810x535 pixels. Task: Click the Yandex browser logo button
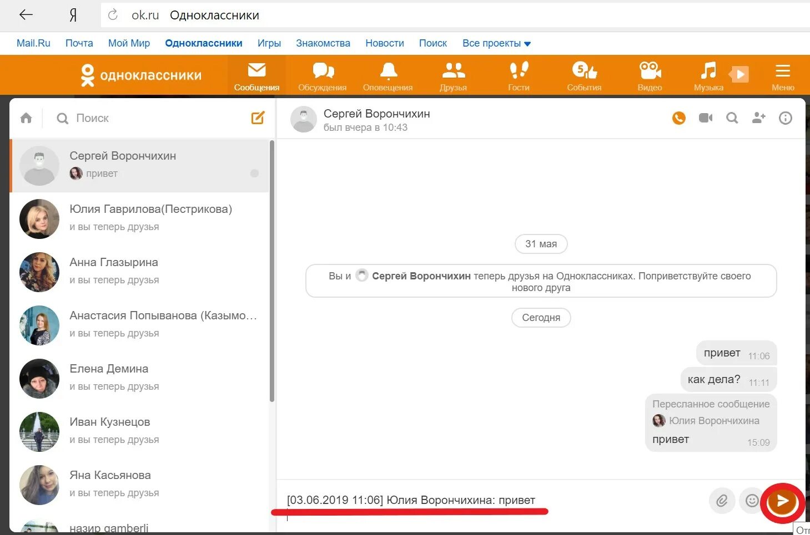(73, 15)
